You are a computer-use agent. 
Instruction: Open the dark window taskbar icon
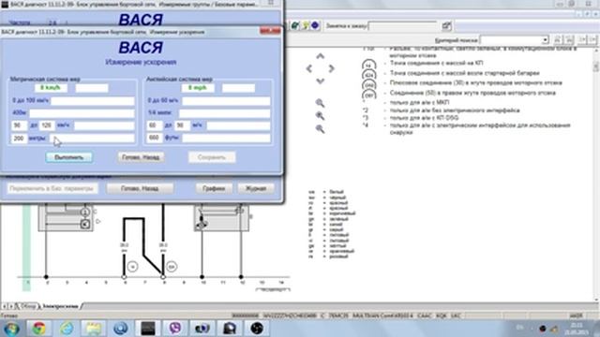pyautogui.click(x=148, y=329)
